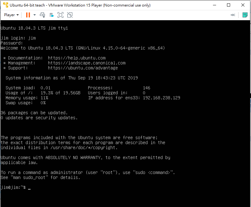Click the VMware logo in title bar
Screen dimensions: 251x207
(5, 5)
